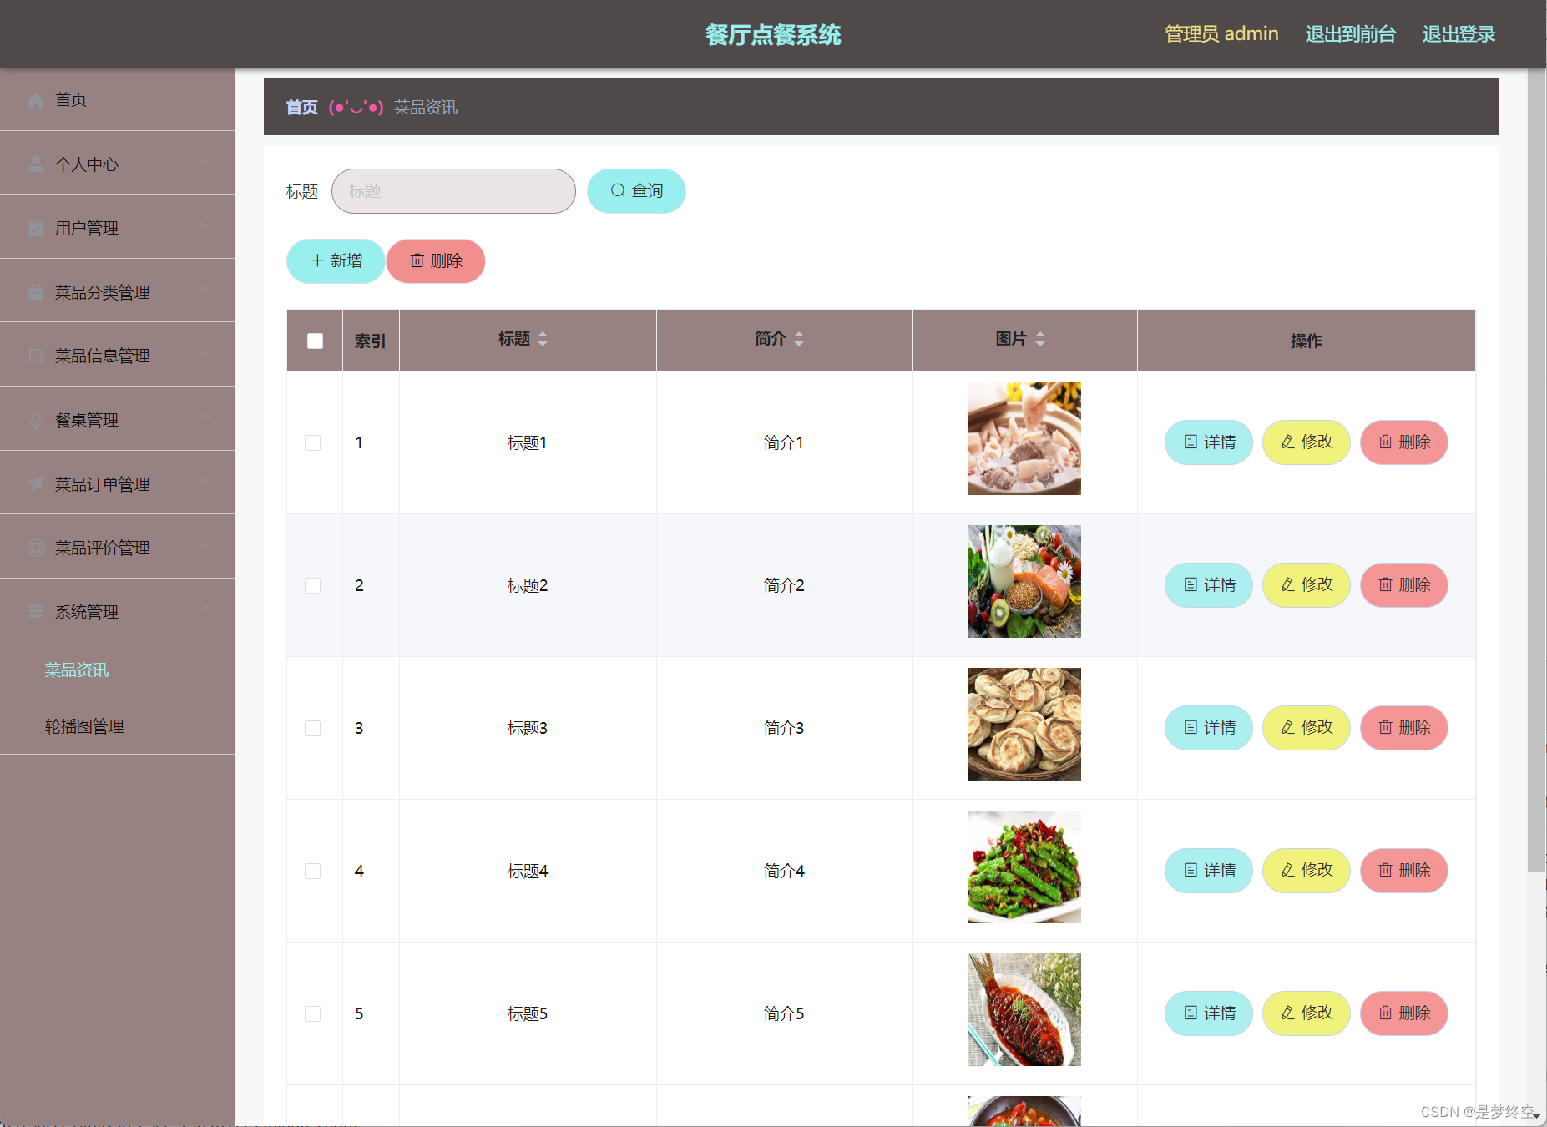The image size is (1547, 1127).
Task: Expand the 用户管理 dropdown arrow
Action: coord(207,225)
